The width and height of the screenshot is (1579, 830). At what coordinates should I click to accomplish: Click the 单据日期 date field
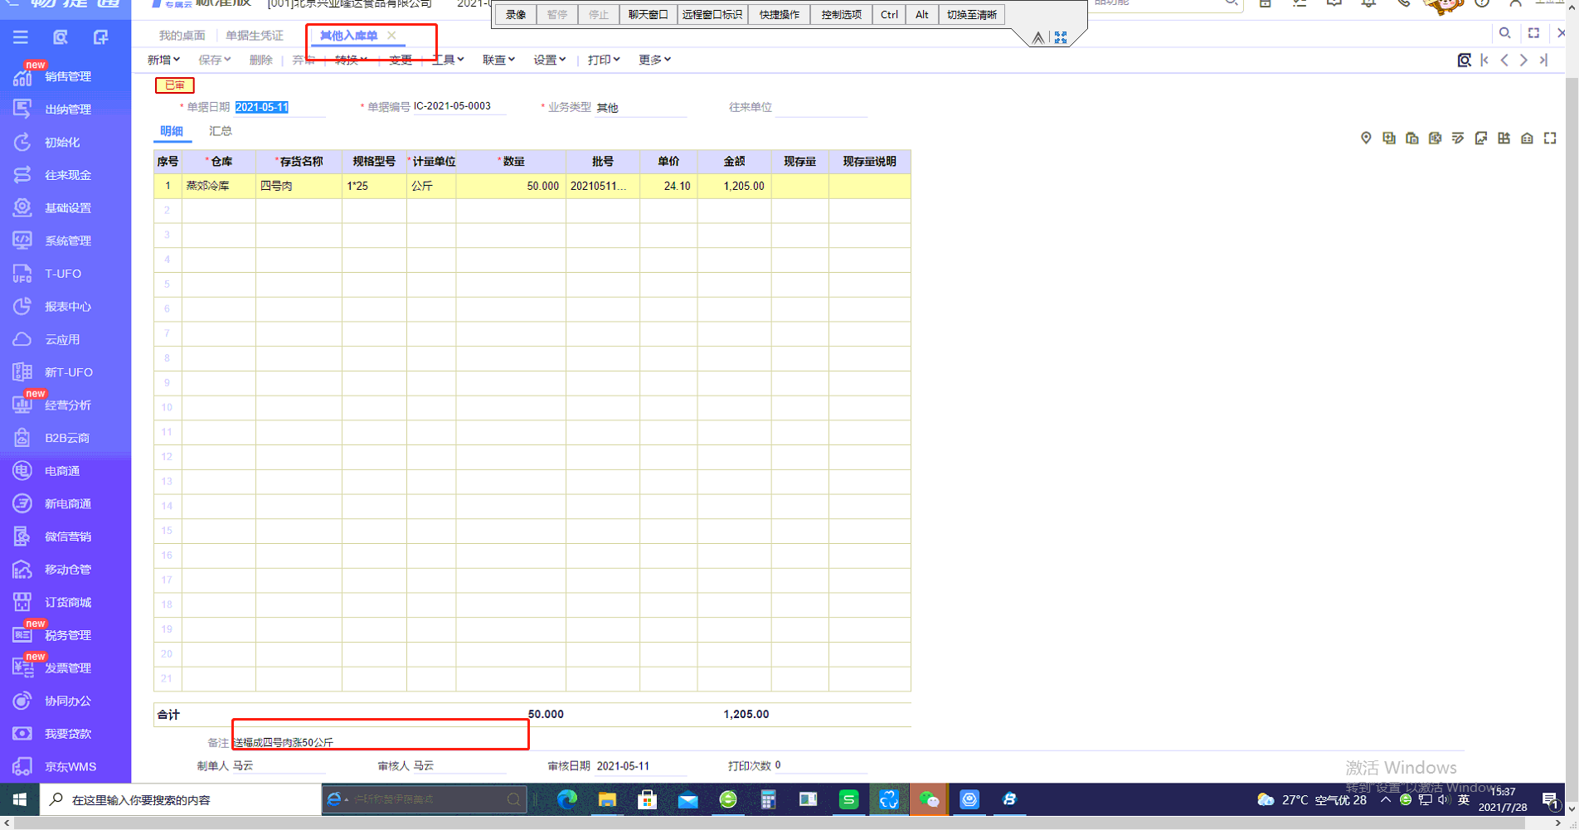tap(279, 107)
